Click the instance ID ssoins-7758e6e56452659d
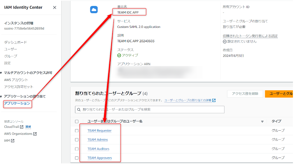Screen dimensions: 297x166 click(x=24, y=29)
